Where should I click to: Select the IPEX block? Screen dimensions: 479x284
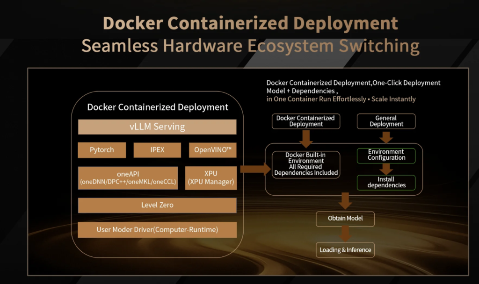coord(157,150)
